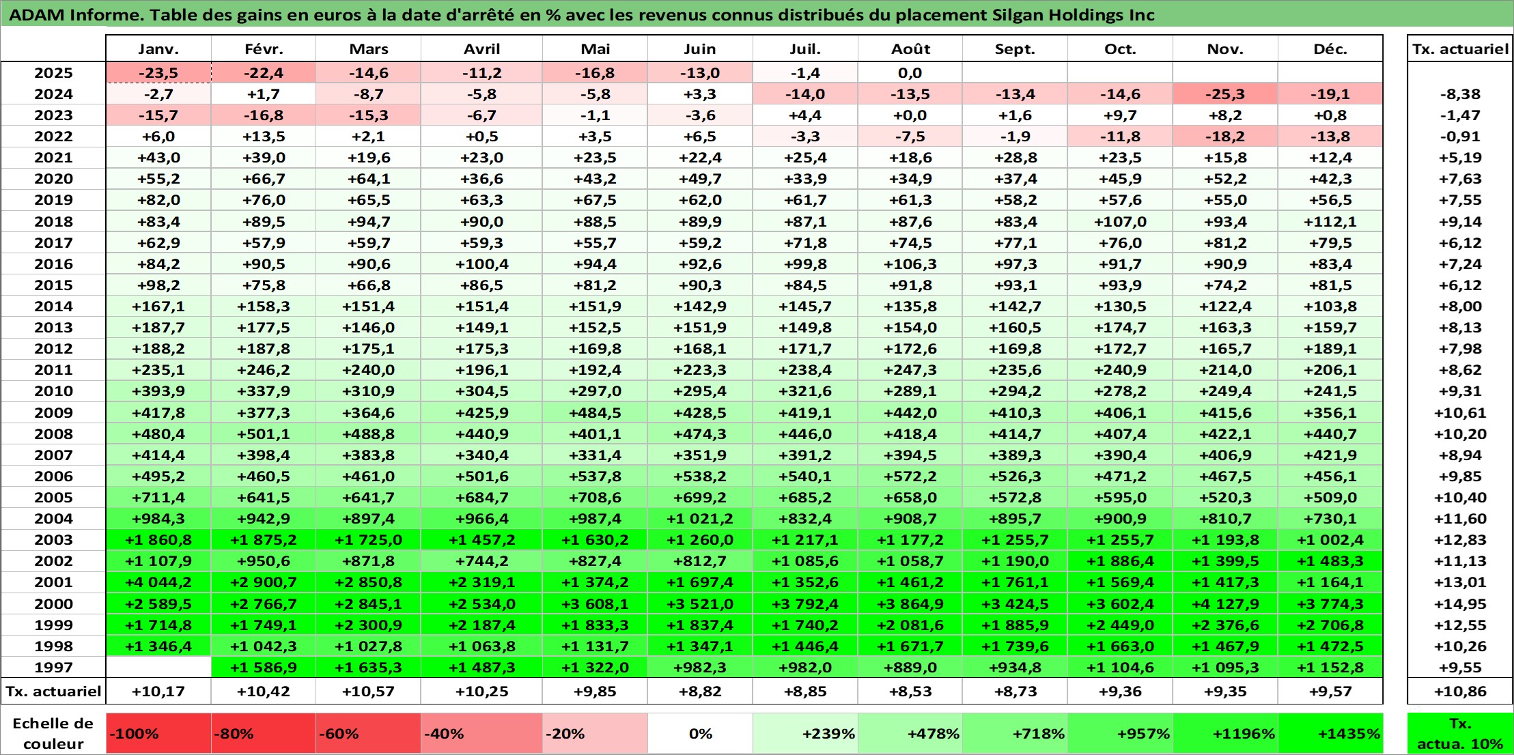Click the +4 127,9 value in November 2000

(x=1225, y=603)
